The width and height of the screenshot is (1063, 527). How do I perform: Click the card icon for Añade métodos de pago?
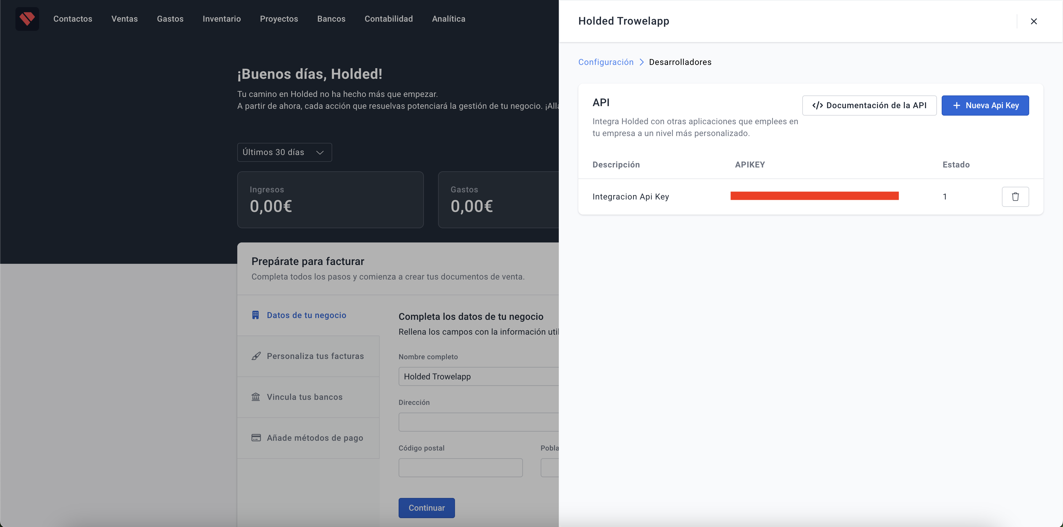256,437
